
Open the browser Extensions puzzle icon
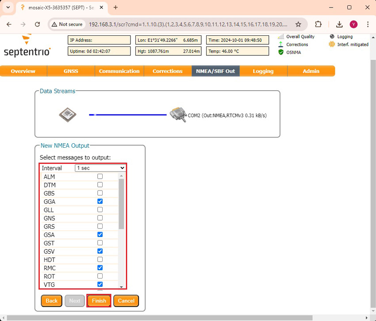(318, 24)
